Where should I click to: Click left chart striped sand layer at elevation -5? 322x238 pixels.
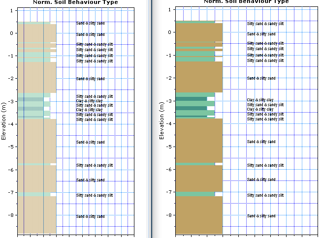(x=37, y=141)
